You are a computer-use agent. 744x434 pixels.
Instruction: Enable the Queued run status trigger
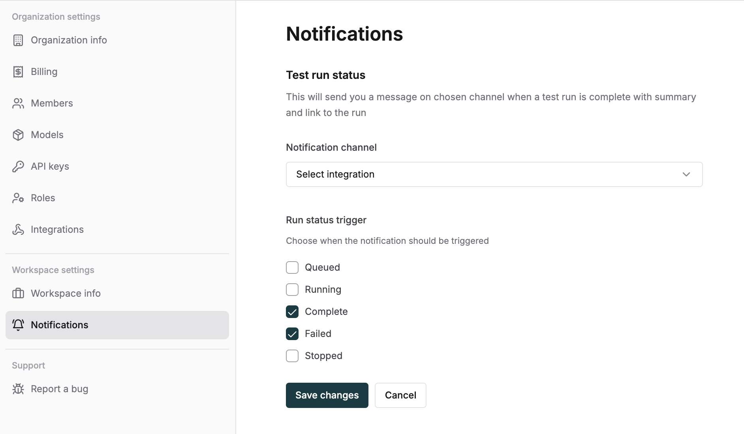tap(292, 267)
